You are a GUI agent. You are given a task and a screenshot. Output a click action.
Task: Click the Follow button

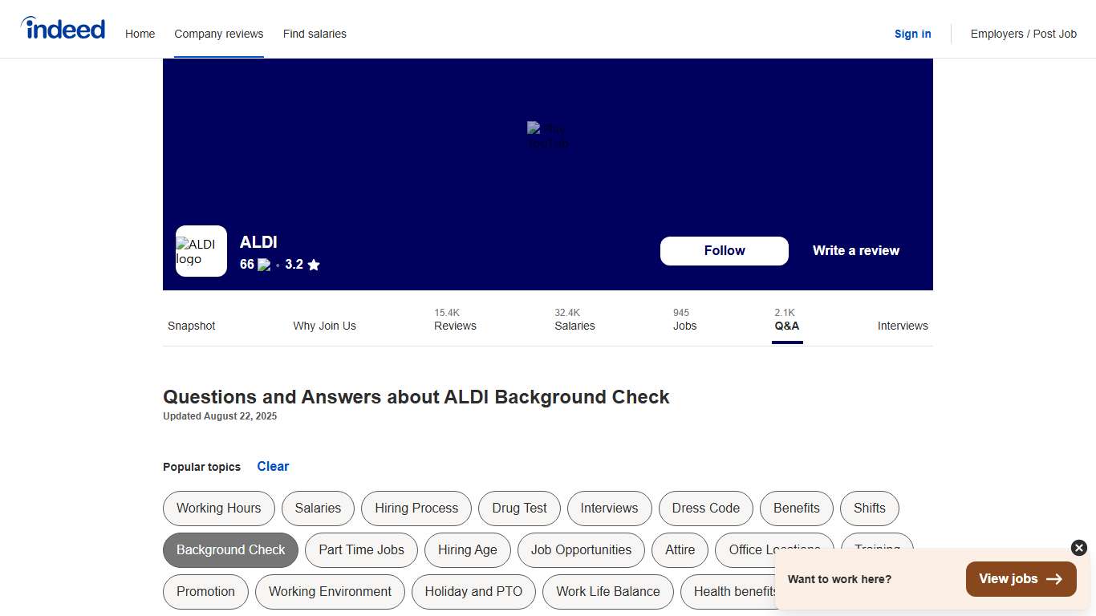(x=724, y=251)
